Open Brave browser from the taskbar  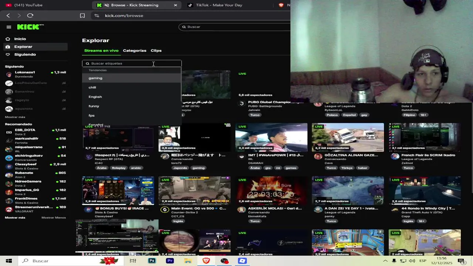pyautogui.click(x=206, y=261)
